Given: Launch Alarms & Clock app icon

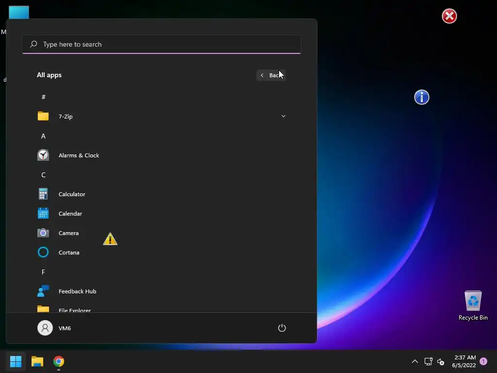Looking at the screenshot, I should (x=43, y=155).
